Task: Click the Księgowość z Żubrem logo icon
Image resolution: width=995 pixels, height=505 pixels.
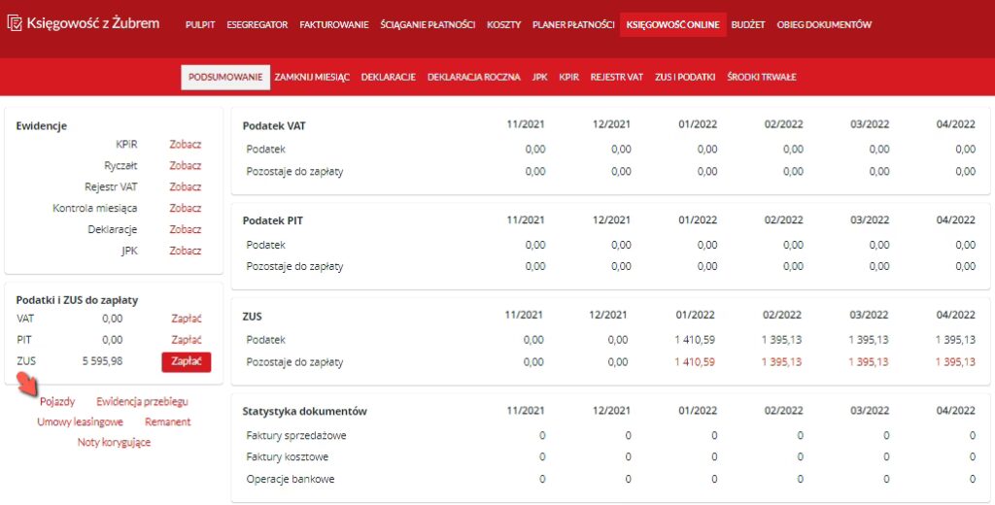Action: [x=15, y=22]
